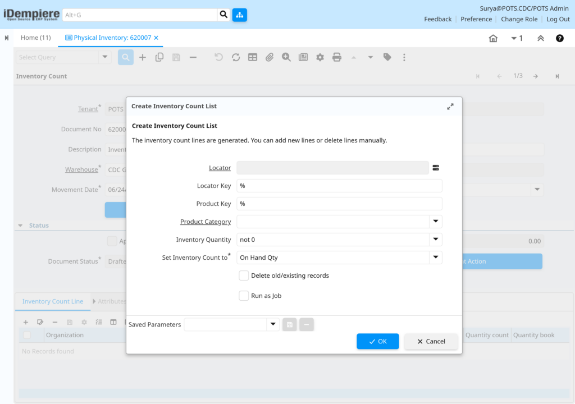This screenshot has height=404, width=575.
Task: Click the Locator field label link
Action: click(x=220, y=168)
